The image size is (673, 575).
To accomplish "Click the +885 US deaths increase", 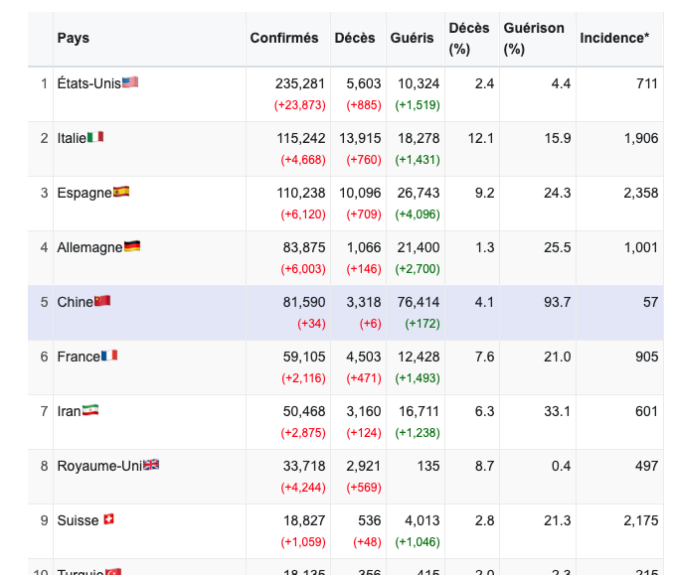I will [364, 105].
